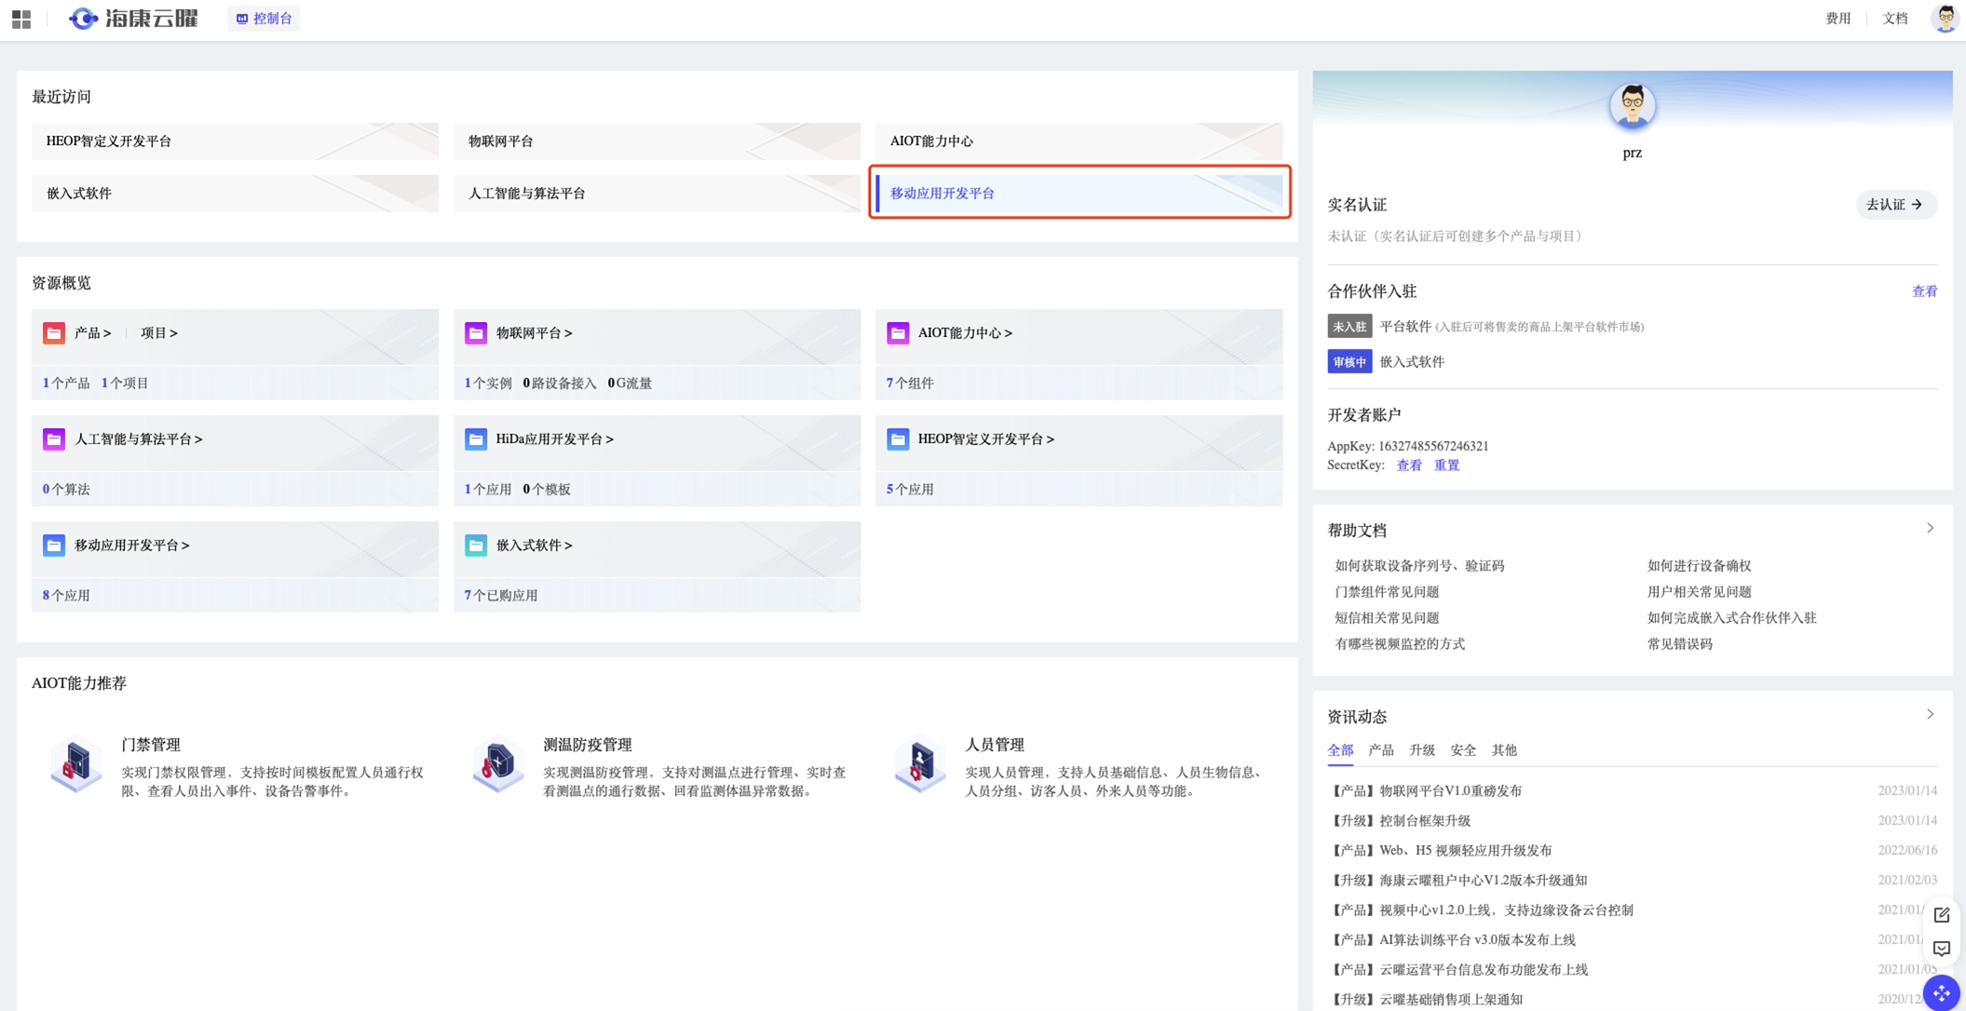Click the 测温防疫管理 illustration icon
Screen dimensions: 1966x1011
pos(497,764)
